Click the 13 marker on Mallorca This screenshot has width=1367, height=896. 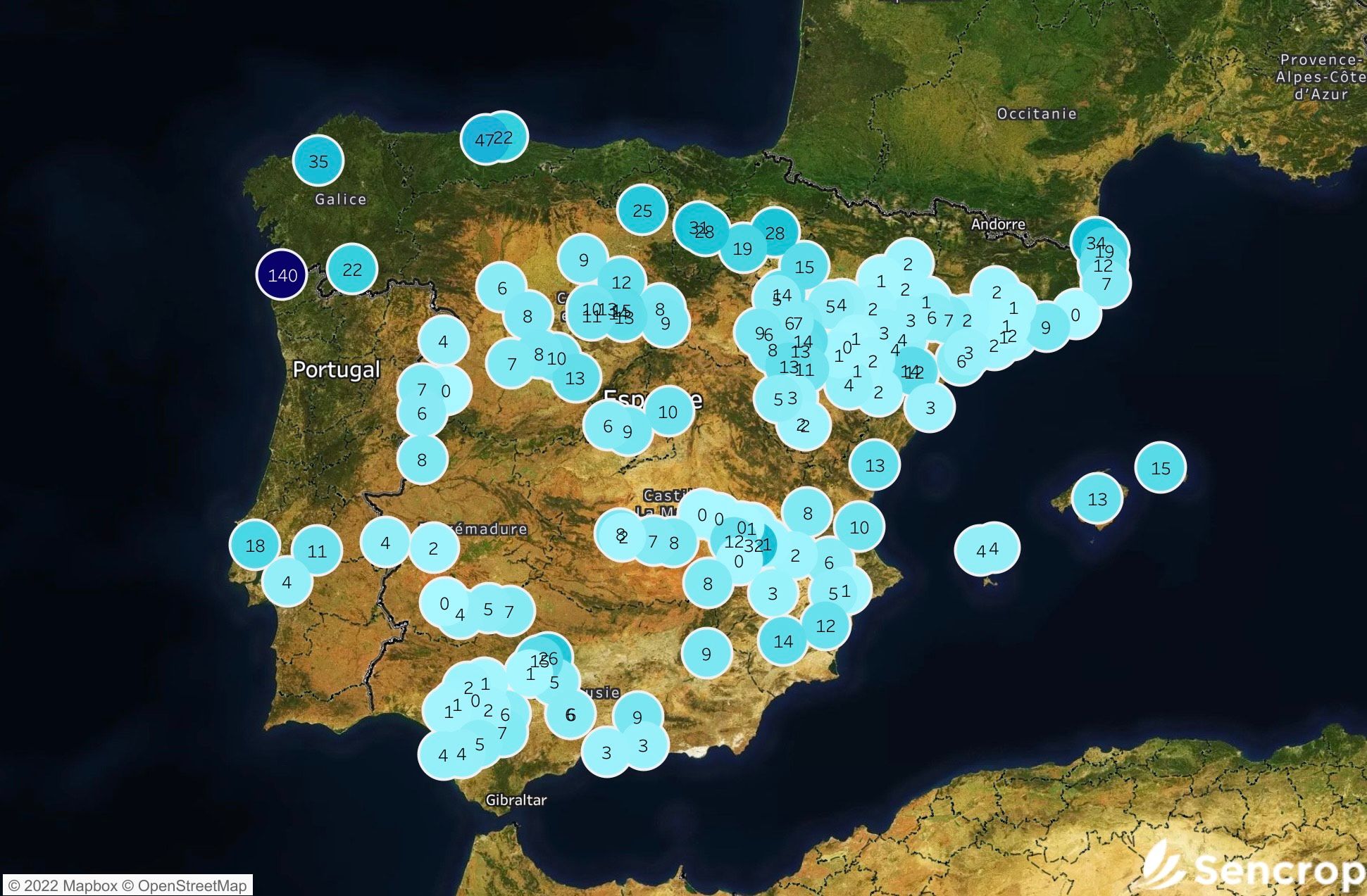click(x=1097, y=499)
